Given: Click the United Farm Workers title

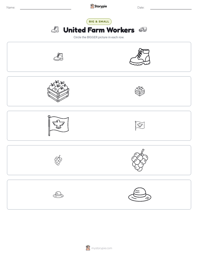Looking at the screenshot, I should click(99, 30).
